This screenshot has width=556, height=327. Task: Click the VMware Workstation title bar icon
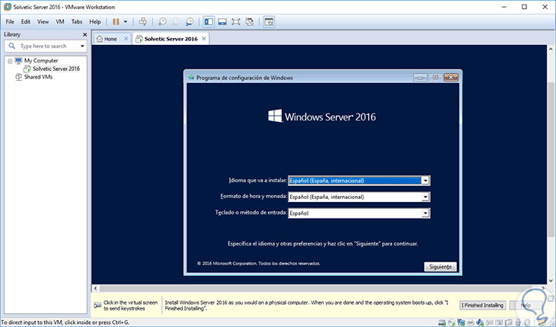(x=7, y=7)
